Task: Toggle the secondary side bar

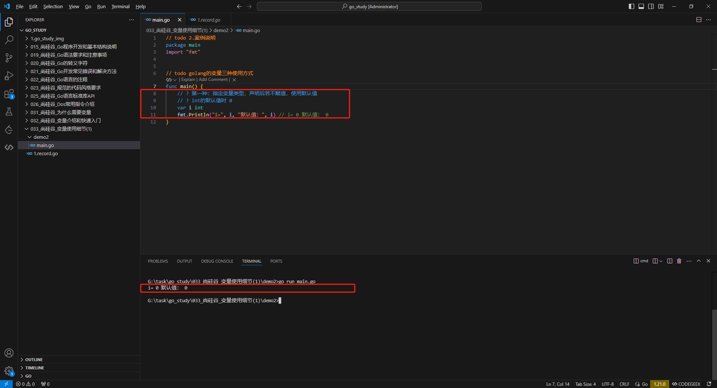Action: tap(651, 6)
